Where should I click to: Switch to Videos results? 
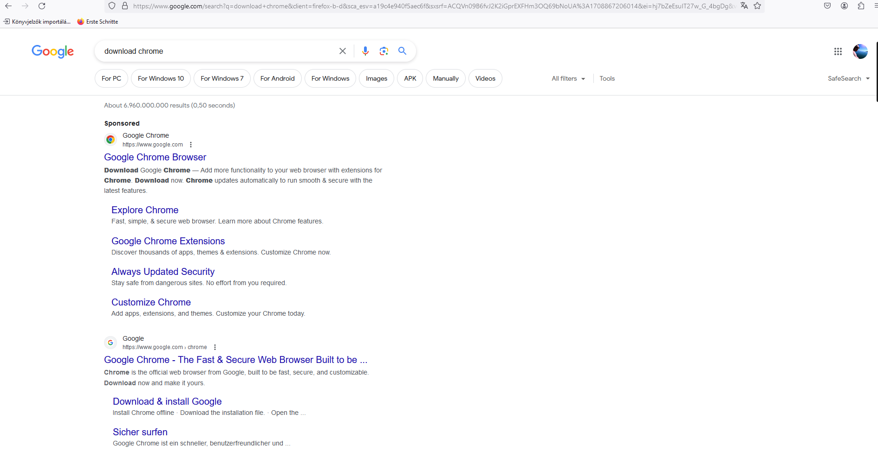click(485, 78)
